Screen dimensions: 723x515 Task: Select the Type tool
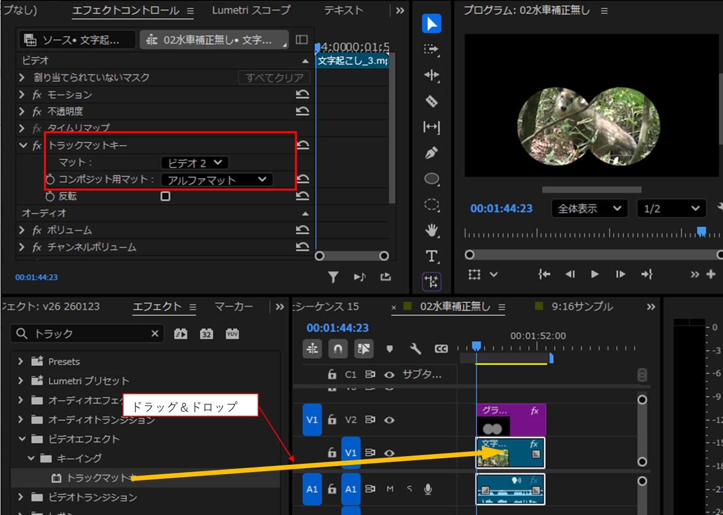click(x=431, y=256)
